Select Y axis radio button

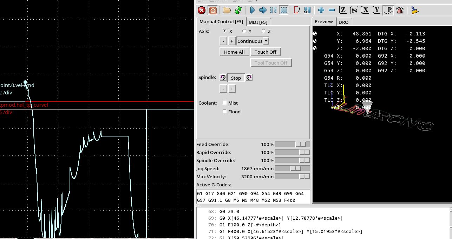[244, 31]
